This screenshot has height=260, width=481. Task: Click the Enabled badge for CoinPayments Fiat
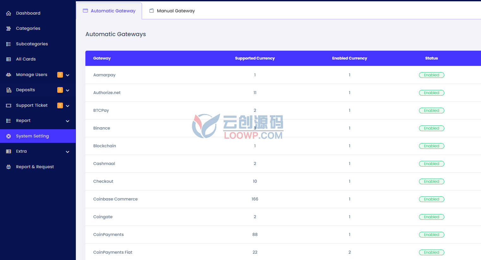click(x=432, y=252)
